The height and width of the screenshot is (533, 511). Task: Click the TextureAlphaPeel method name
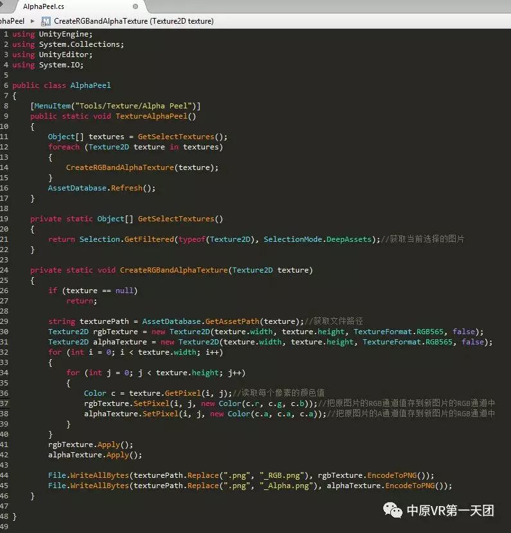tap(153, 116)
